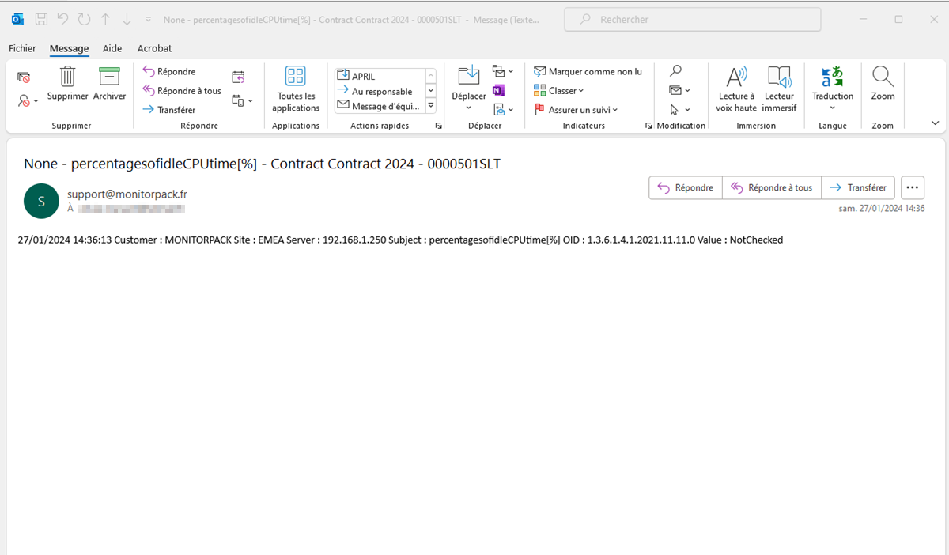Click the Traduction language icon
Viewport: 949px width, 555px height.
coord(832,77)
